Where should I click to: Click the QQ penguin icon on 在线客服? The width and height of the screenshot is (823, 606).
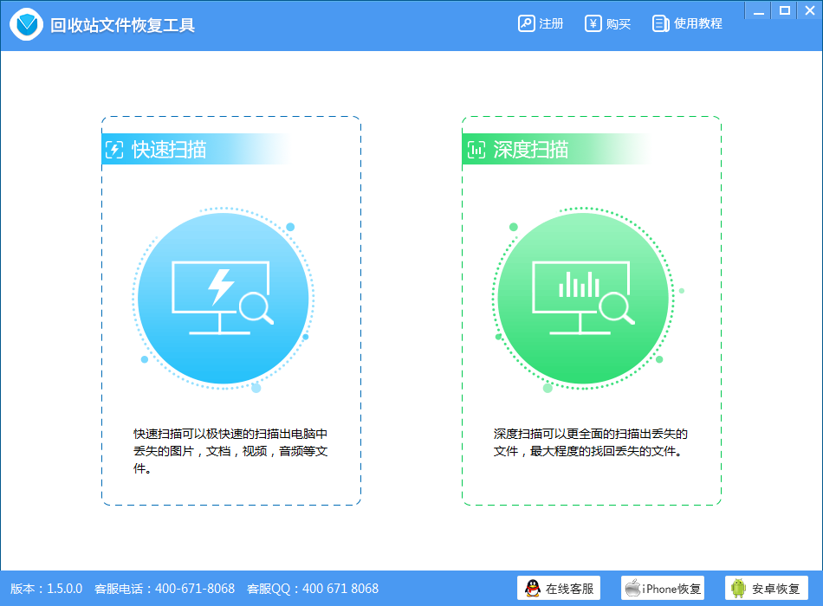(535, 588)
